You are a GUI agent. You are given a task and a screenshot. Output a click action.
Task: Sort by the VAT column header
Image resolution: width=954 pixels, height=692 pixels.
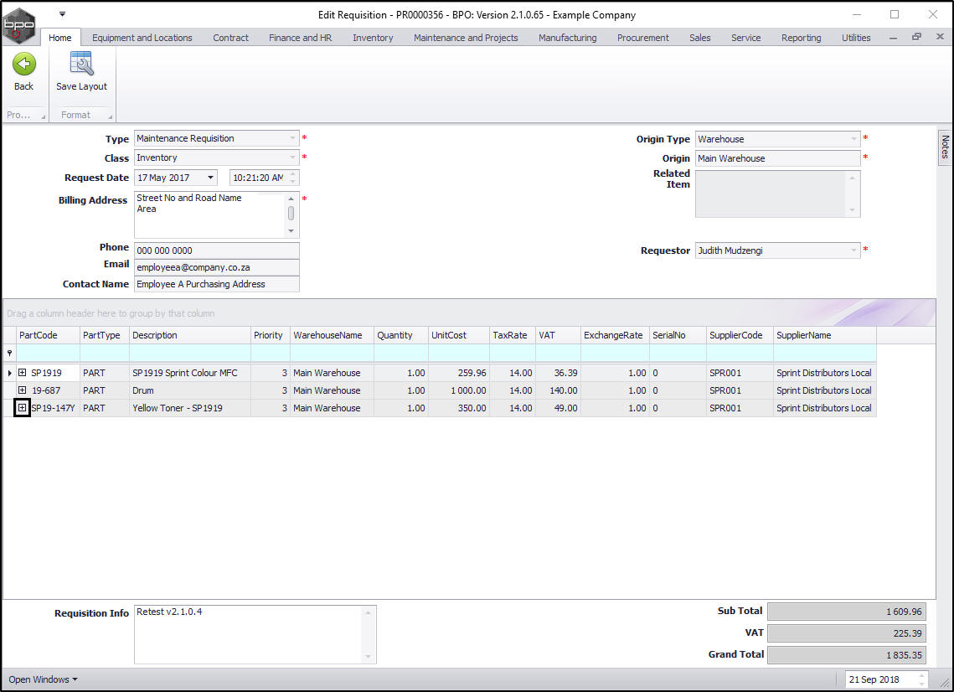tap(558, 335)
